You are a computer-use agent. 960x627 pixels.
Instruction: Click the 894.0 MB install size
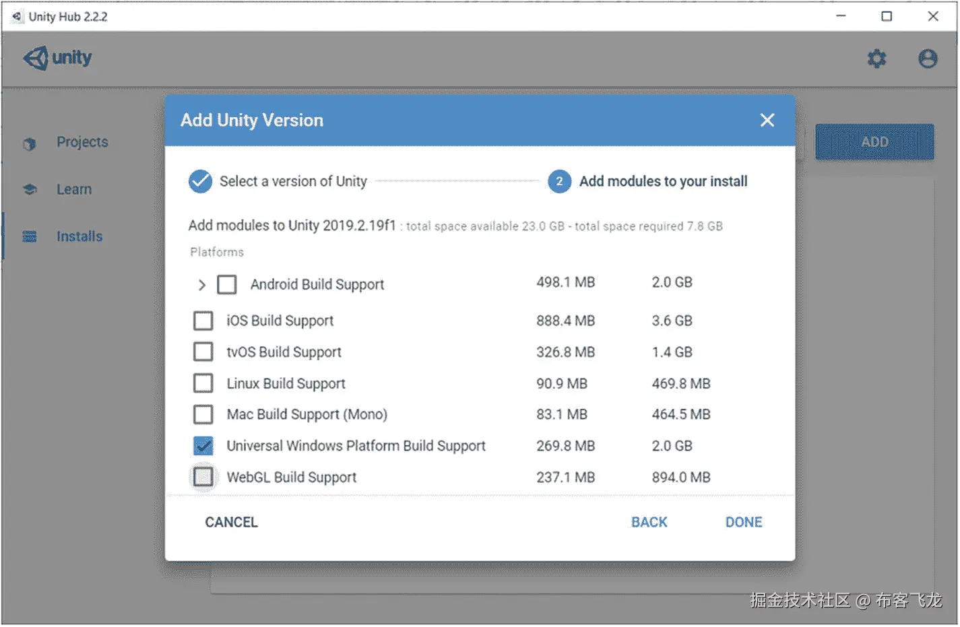681,477
